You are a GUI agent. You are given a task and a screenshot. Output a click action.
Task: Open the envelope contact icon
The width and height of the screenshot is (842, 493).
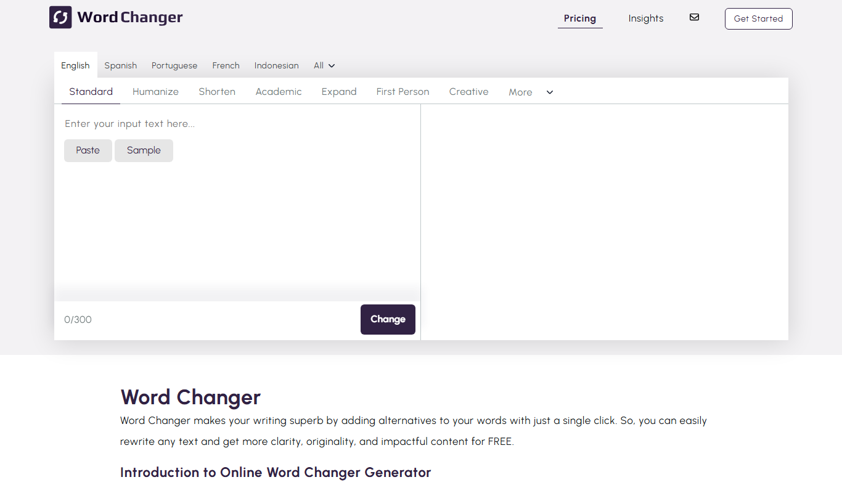coord(694,17)
